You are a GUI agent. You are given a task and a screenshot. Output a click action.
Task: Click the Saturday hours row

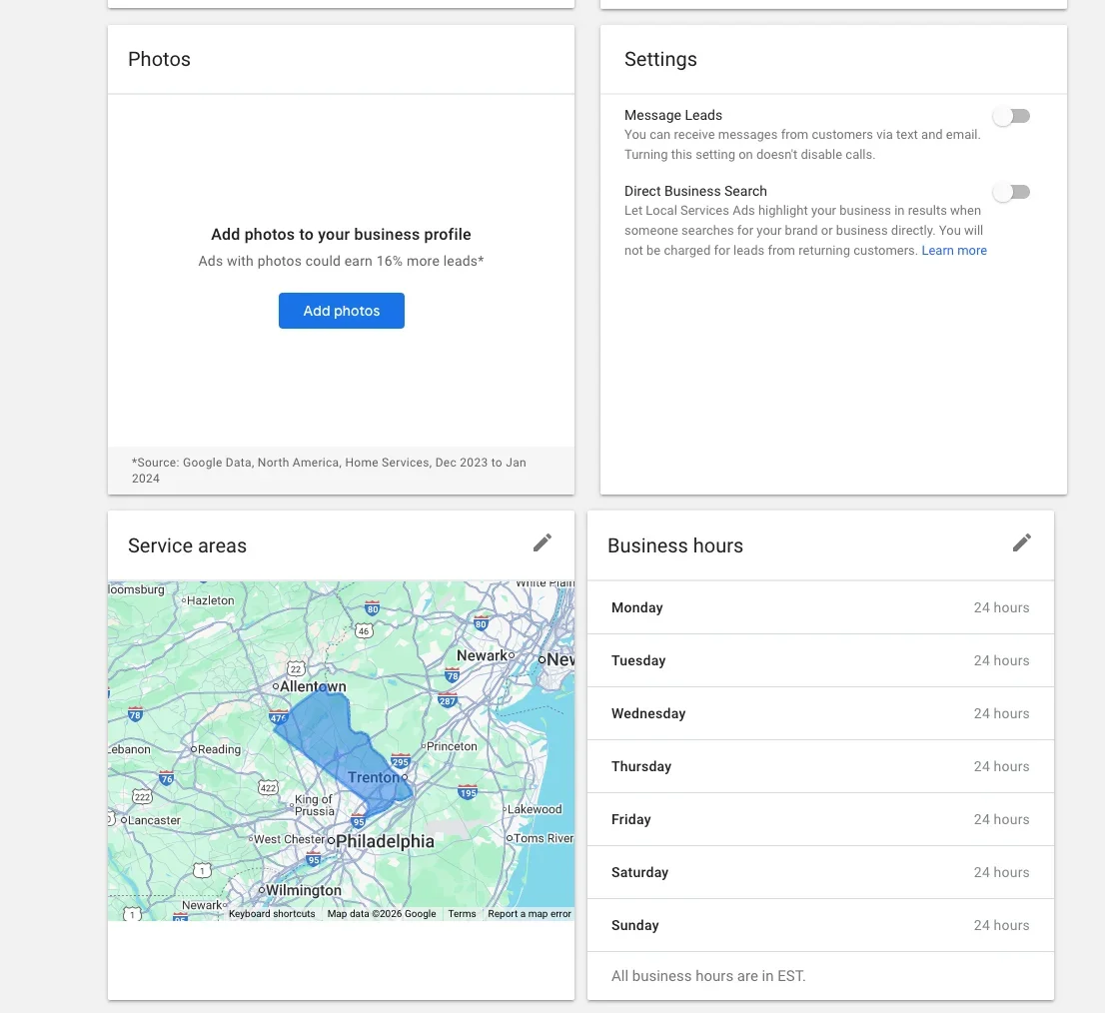tap(819, 872)
